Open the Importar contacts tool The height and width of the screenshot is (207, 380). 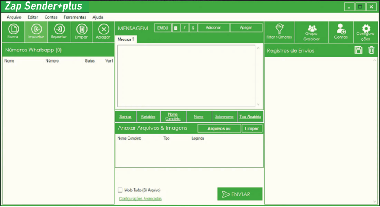36,32
